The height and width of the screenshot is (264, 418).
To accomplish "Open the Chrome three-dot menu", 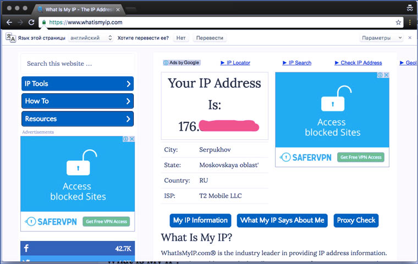I will click(x=410, y=23).
